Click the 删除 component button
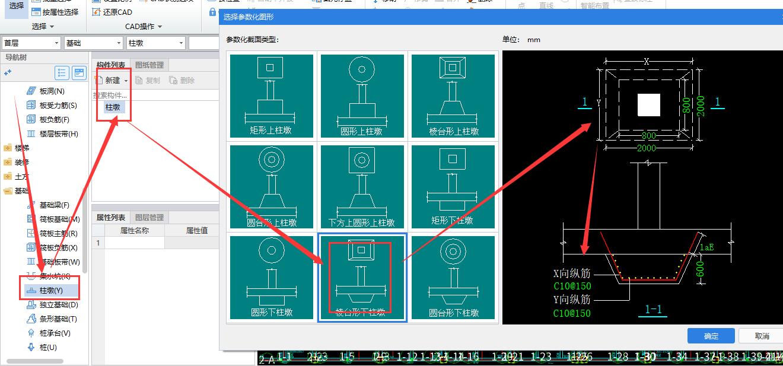Viewport: 783px width, 366px height. 182,80
